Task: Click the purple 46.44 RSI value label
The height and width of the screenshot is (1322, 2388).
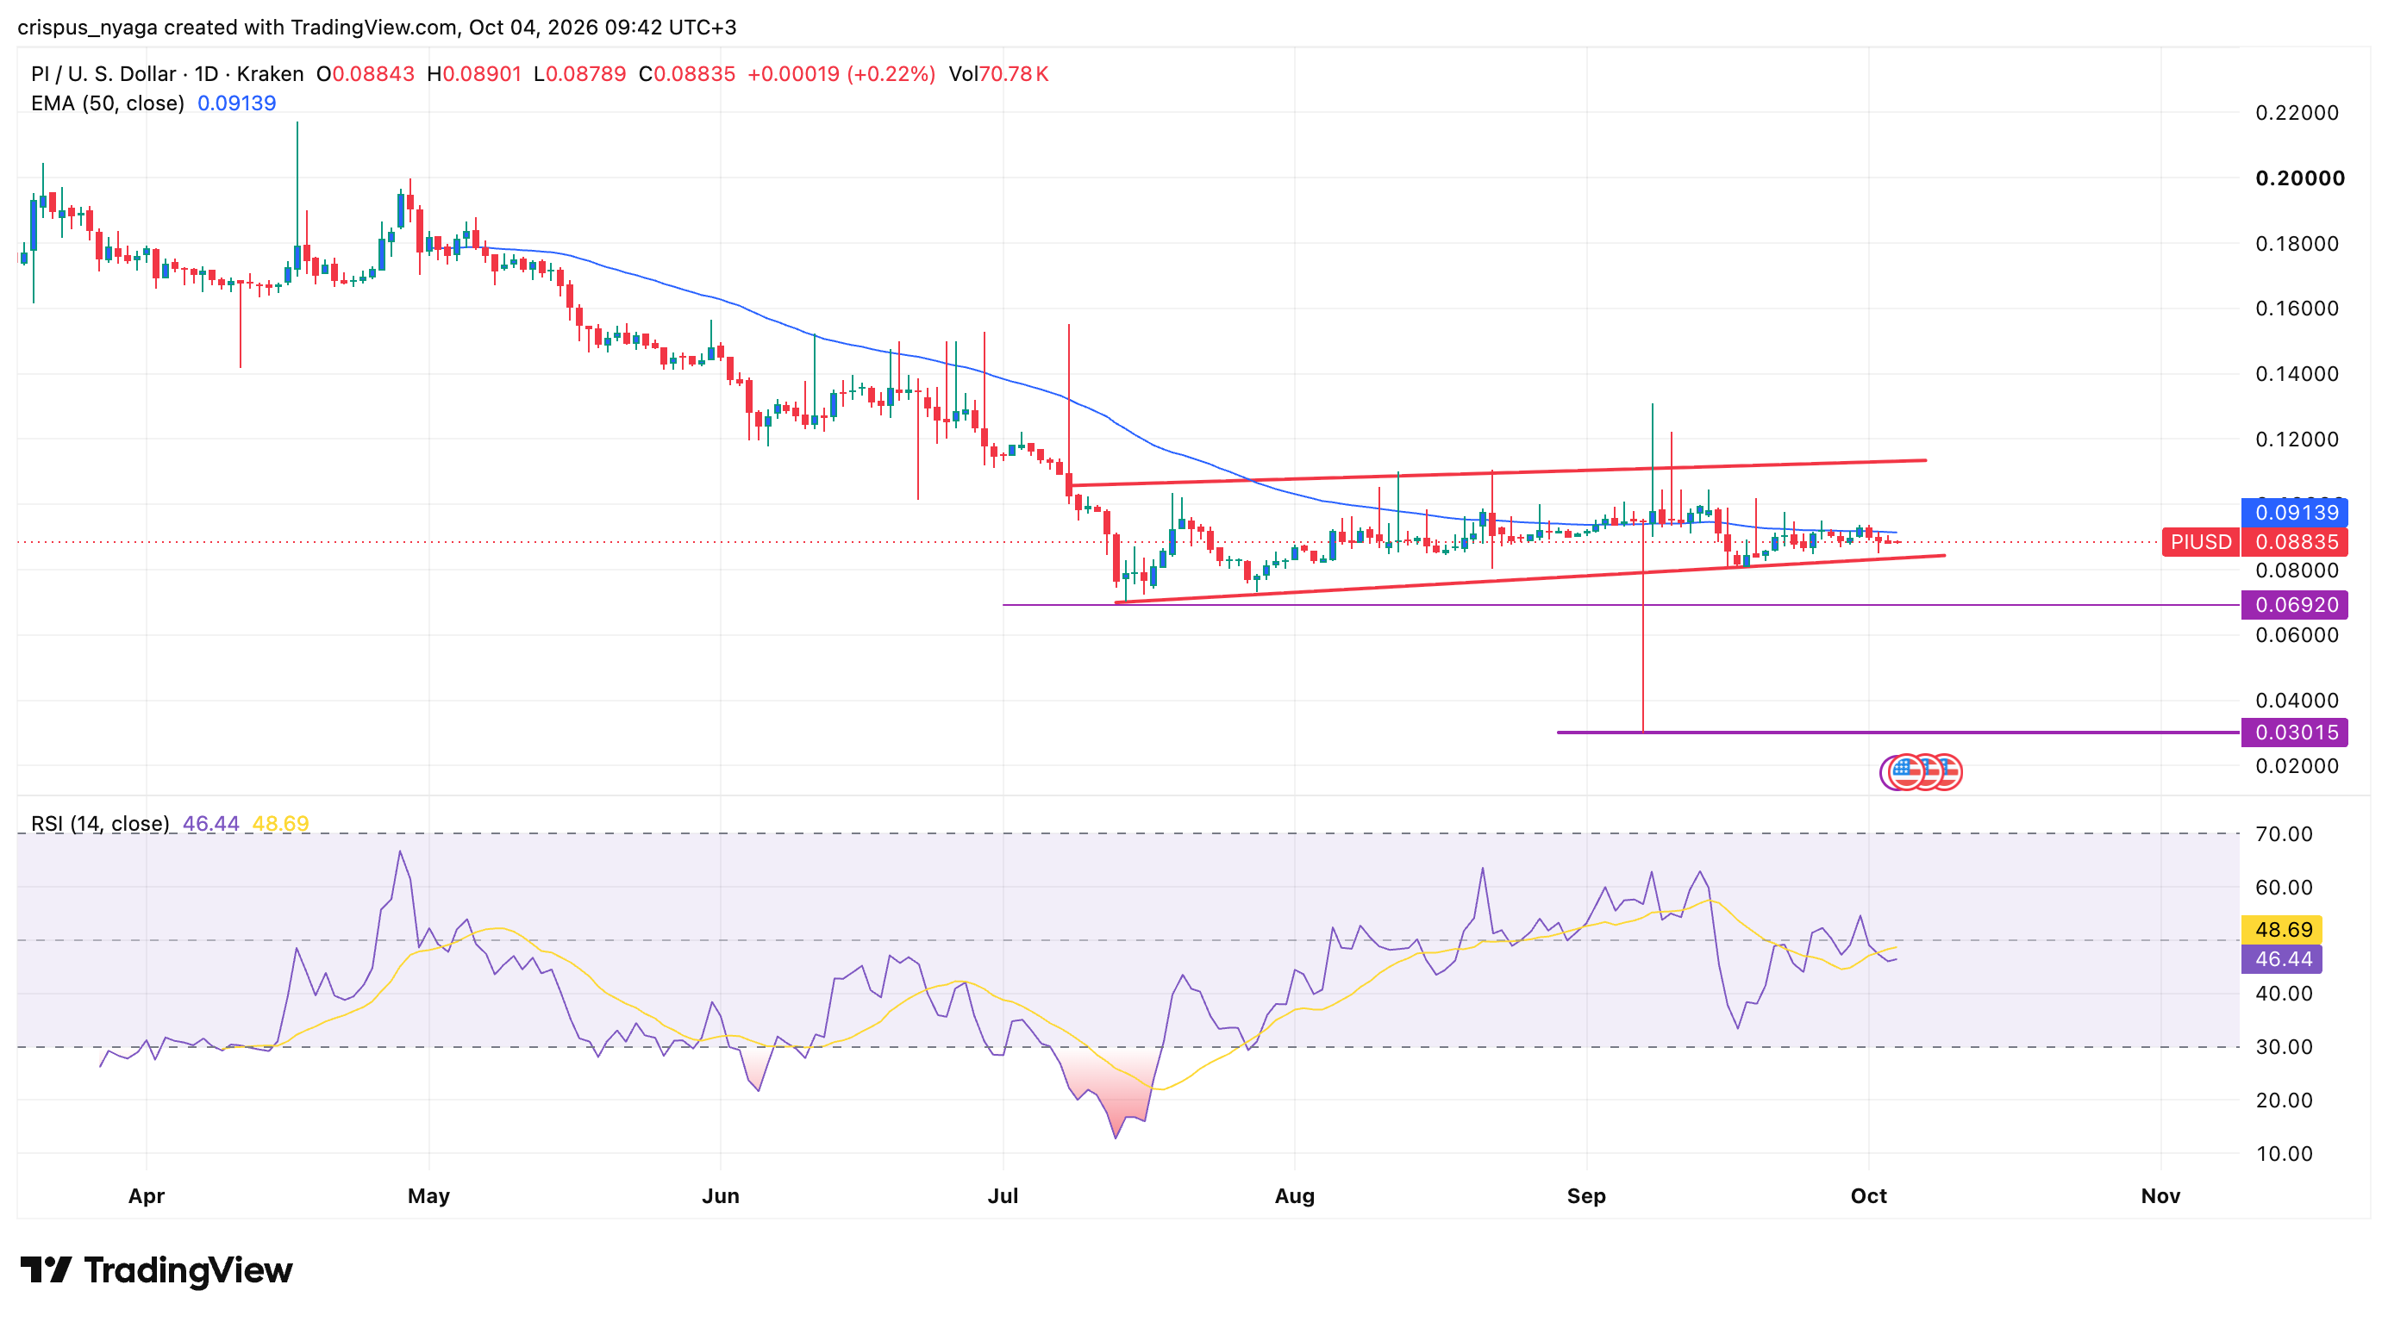Action: [2282, 959]
